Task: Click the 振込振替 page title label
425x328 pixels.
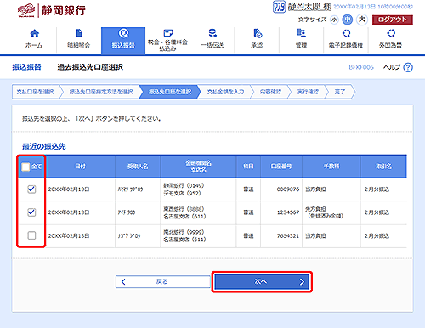Action: (x=26, y=67)
